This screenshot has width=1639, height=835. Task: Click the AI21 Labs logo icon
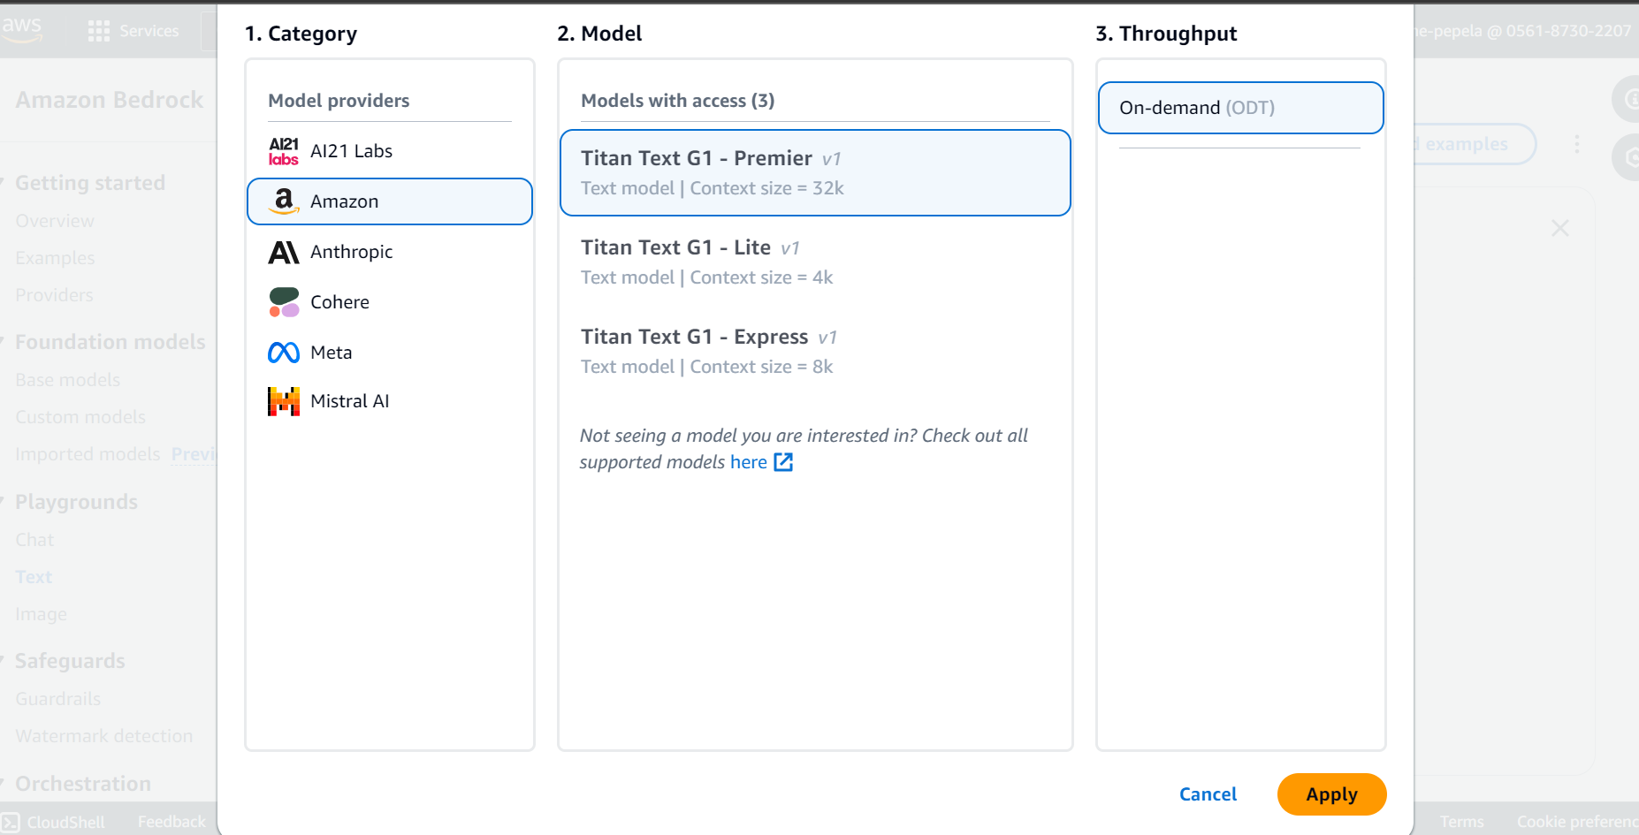[284, 151]
